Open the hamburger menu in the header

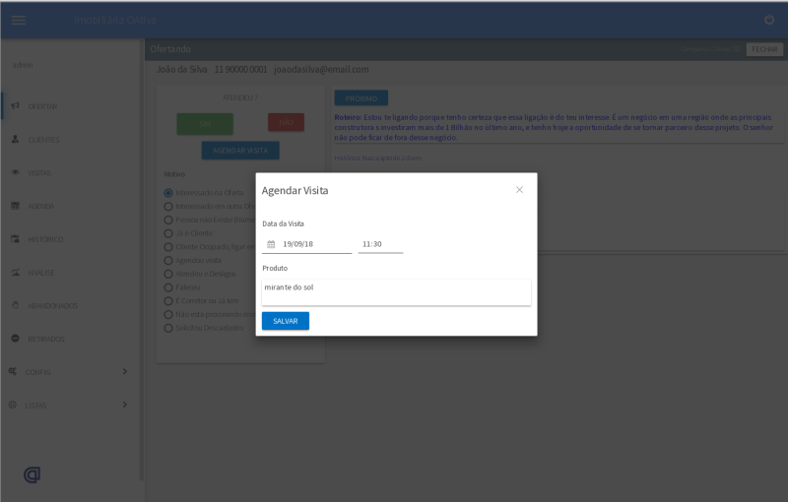pyautogui.click(x=19, y=21)
